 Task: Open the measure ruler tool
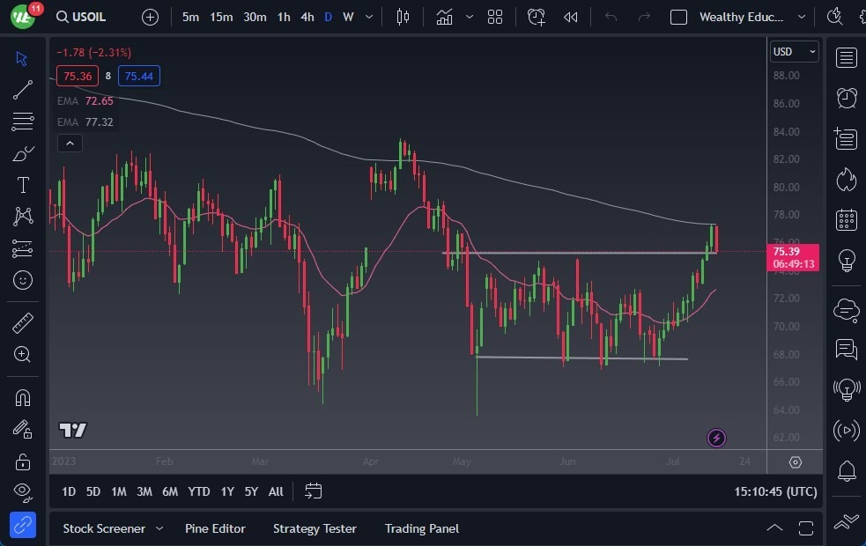[23, 323]
